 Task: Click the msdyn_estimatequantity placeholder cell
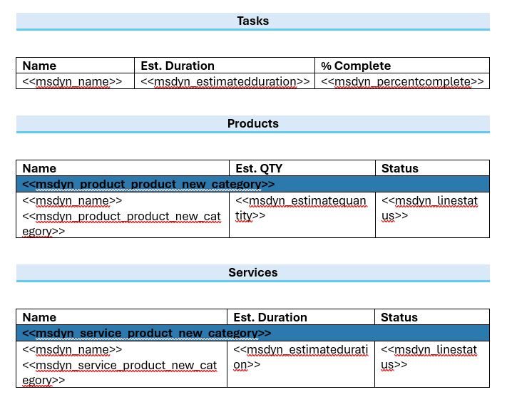coord(301,208)
